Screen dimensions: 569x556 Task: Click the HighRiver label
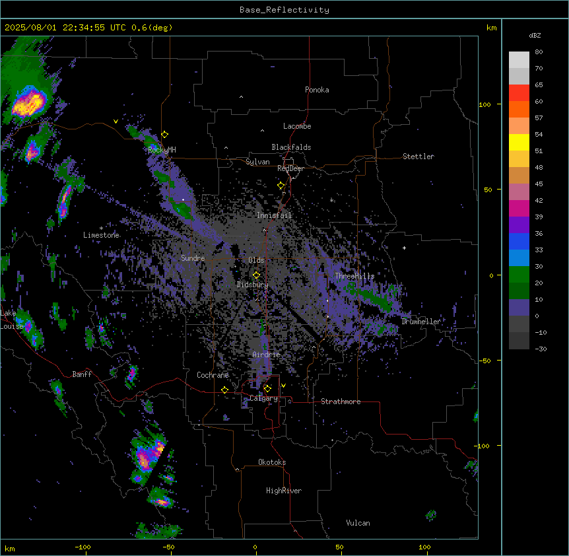[284, 491]
